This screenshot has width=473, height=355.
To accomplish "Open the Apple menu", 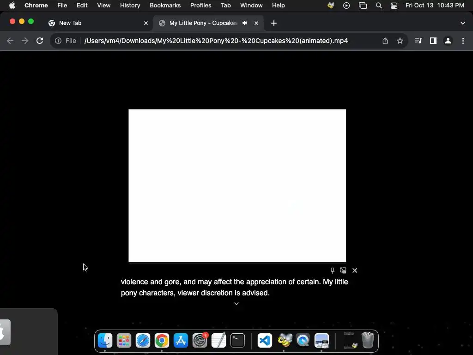I will point(12,6).
